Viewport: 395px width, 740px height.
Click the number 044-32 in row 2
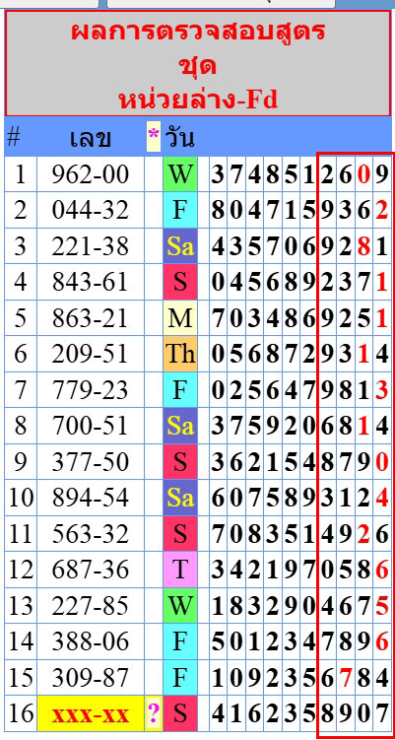pos(91,210)
